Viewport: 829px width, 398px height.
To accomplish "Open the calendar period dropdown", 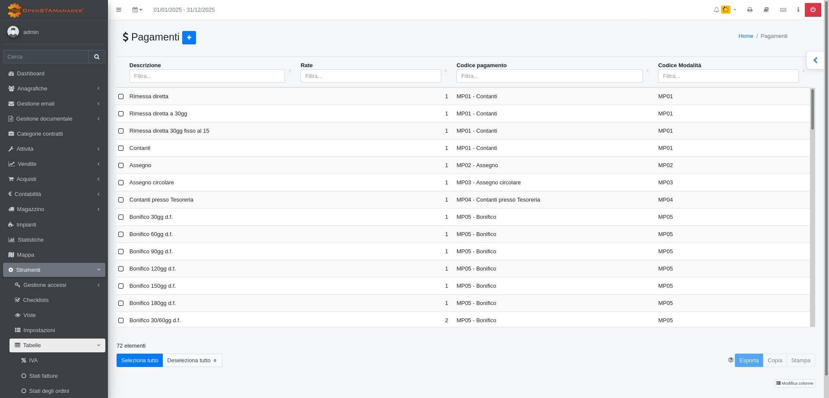I will (137, 10).
